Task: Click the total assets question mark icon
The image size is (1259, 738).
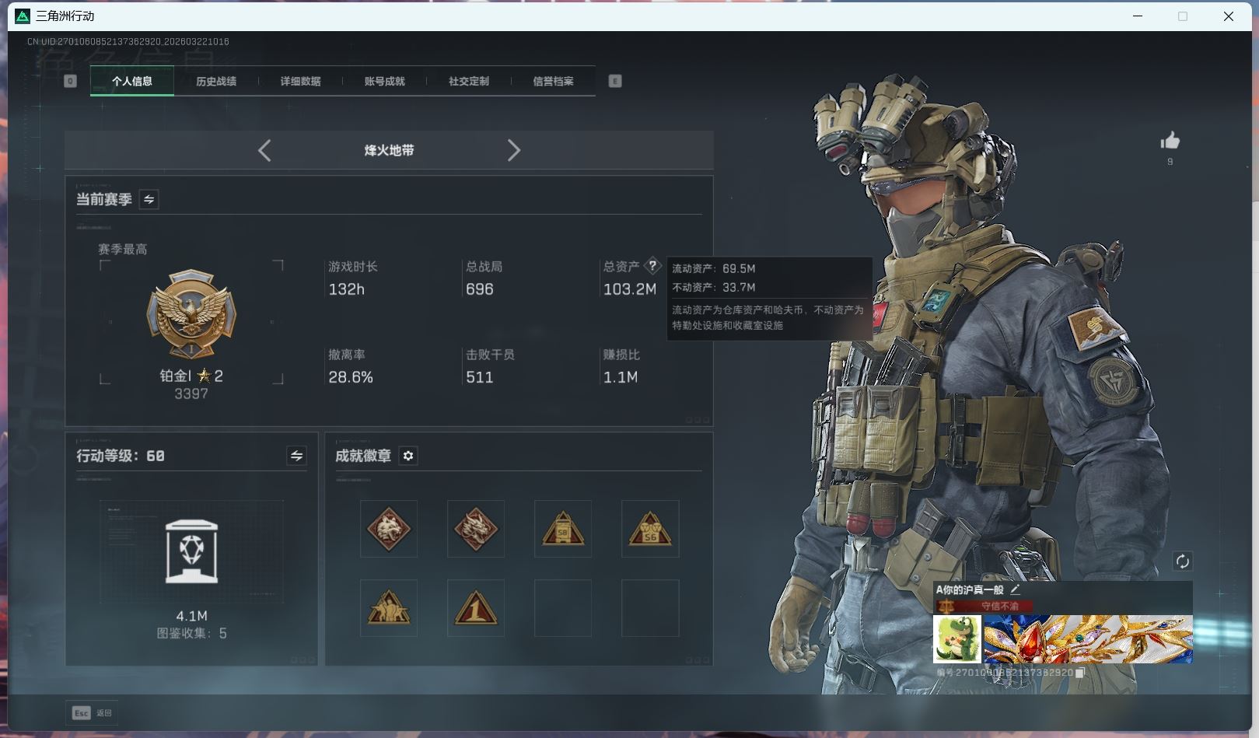Action: click(652, 266)
